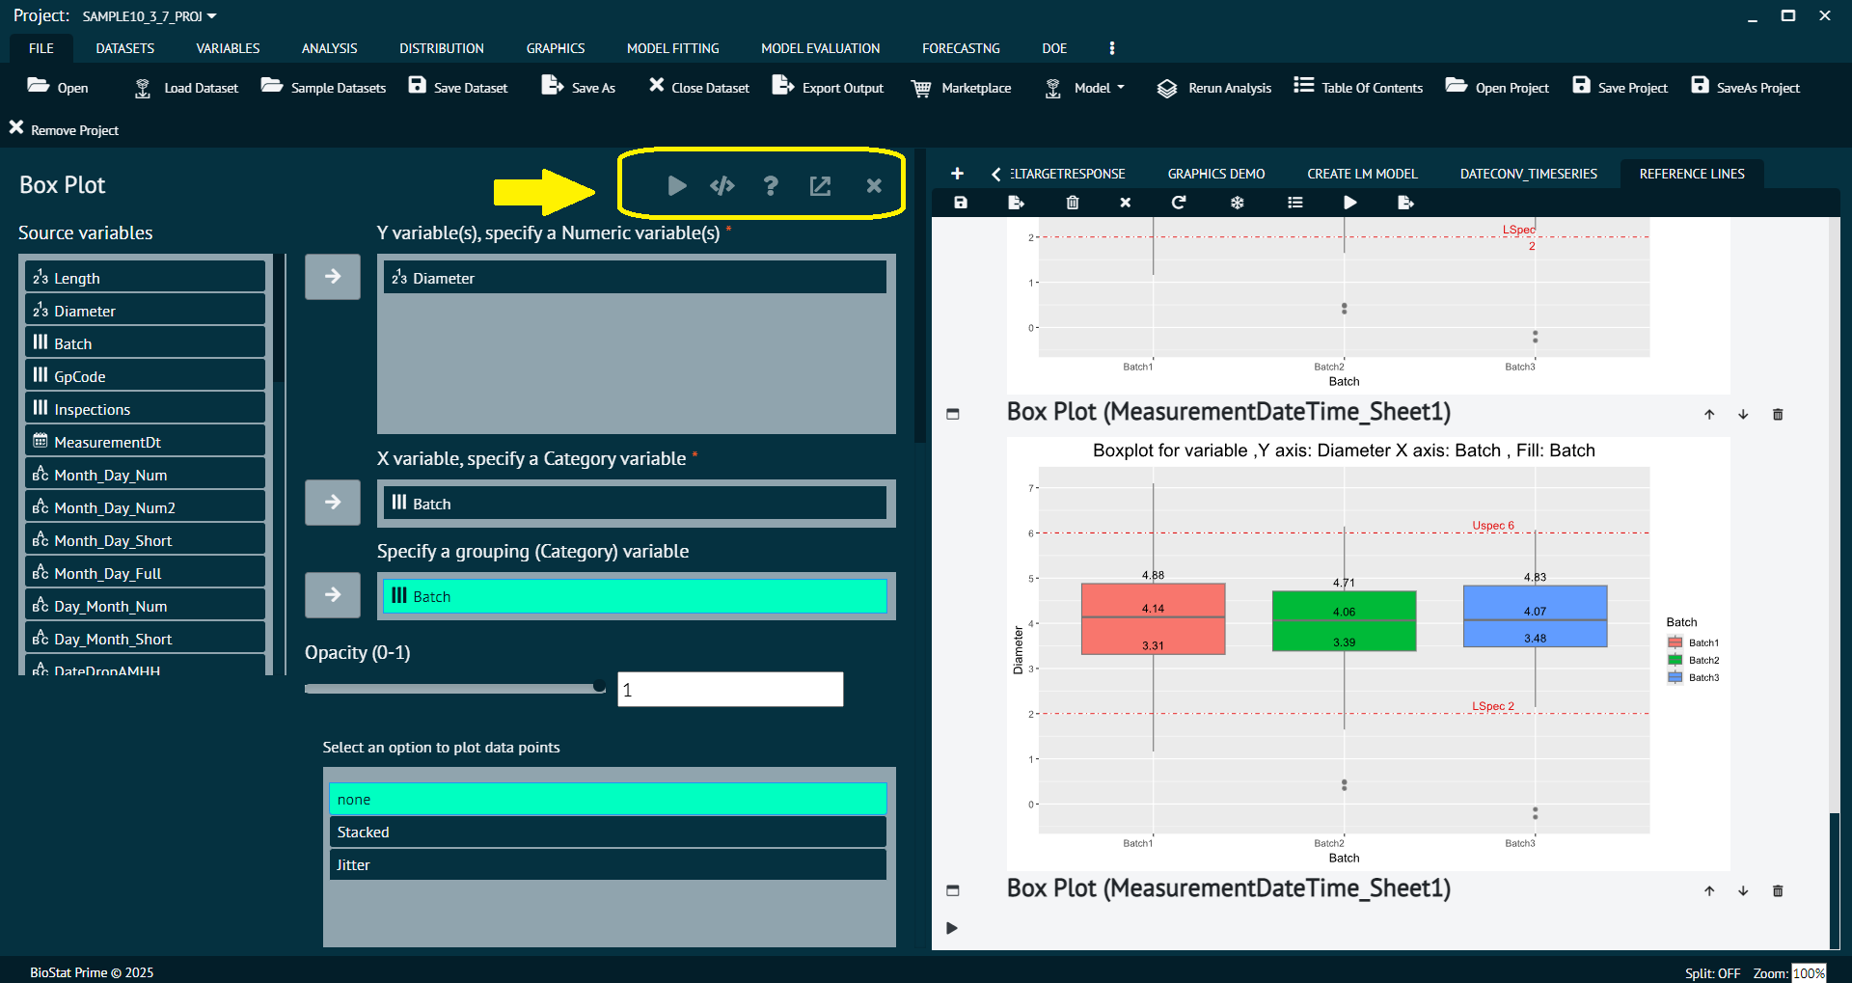Click the Opacity slider track
Viewport: 1852px width, 983px height.
pyautogui.click(x=453, y=688)
